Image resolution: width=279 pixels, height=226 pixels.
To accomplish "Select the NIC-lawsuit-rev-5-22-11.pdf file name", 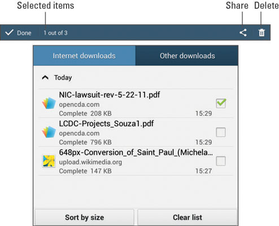I will (110, 95).
